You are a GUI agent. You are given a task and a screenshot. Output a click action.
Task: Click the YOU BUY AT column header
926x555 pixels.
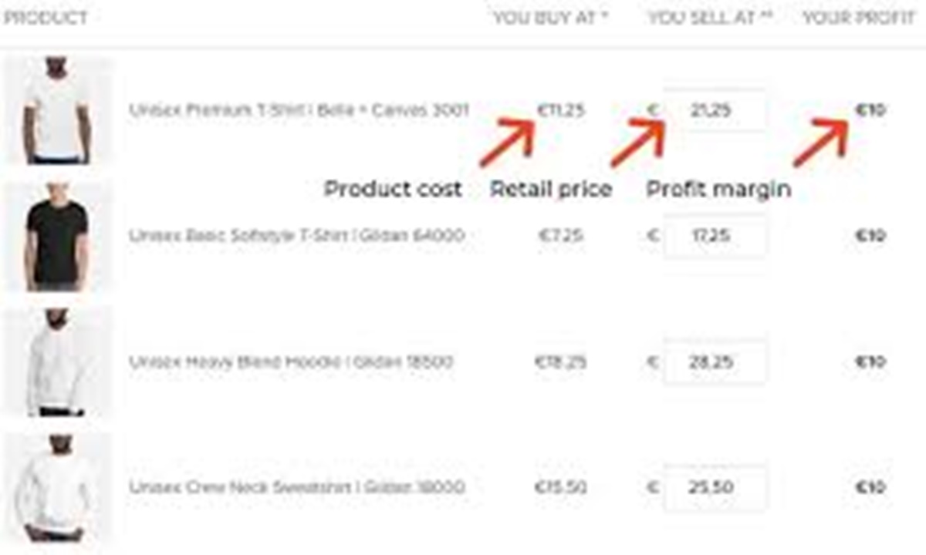click(550, 18)
